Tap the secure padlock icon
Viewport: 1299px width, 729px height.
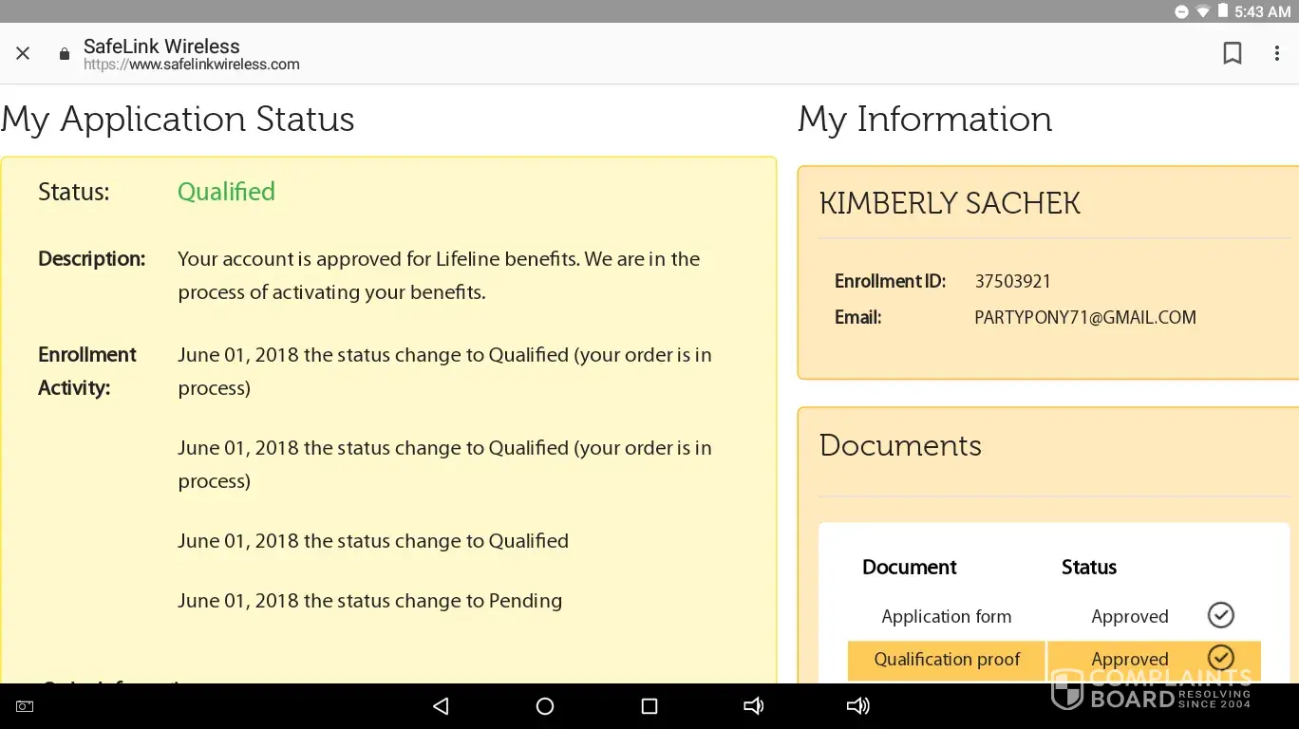[65, 54]
